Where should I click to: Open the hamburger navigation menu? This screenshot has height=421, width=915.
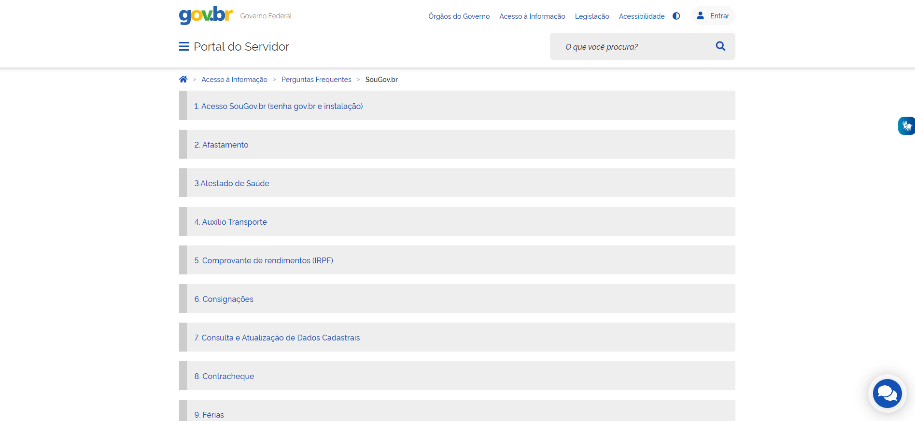coord(183,47)
